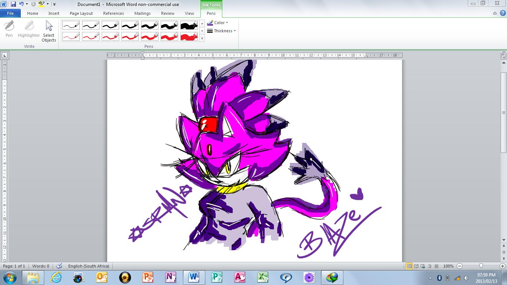The image size is (507, 285).
Task: Choose the Select Objects cursor tool
Action: click(x=49, y=31)
